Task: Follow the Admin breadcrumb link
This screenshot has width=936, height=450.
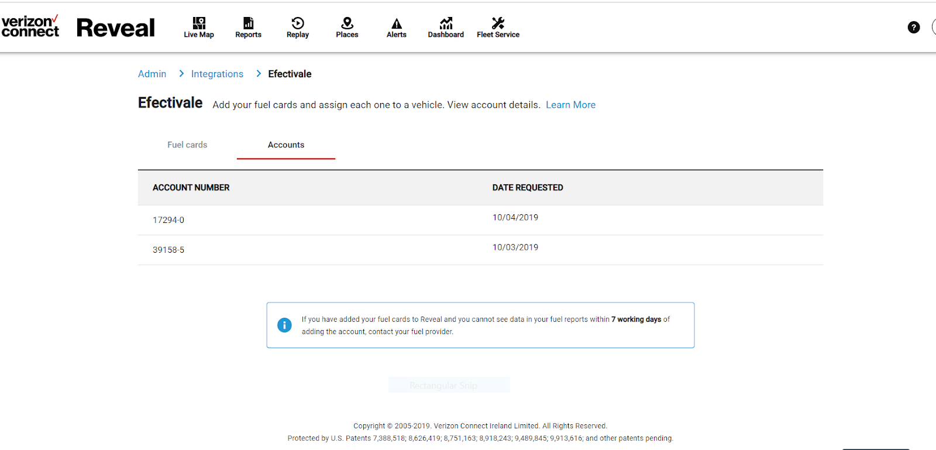Action: click(152, 74)
